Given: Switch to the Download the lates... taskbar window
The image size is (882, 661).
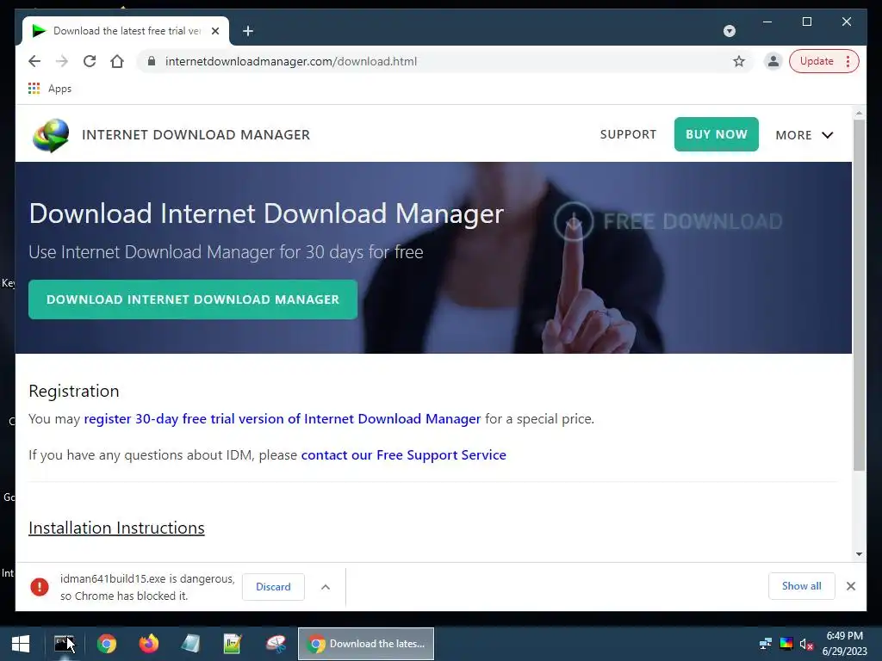Looking at the screenshot, I should pos(365,644).
